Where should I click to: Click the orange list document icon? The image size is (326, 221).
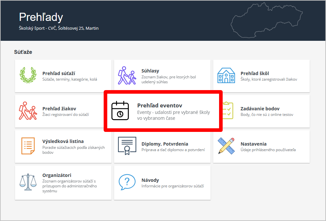[x=28, y=146]
